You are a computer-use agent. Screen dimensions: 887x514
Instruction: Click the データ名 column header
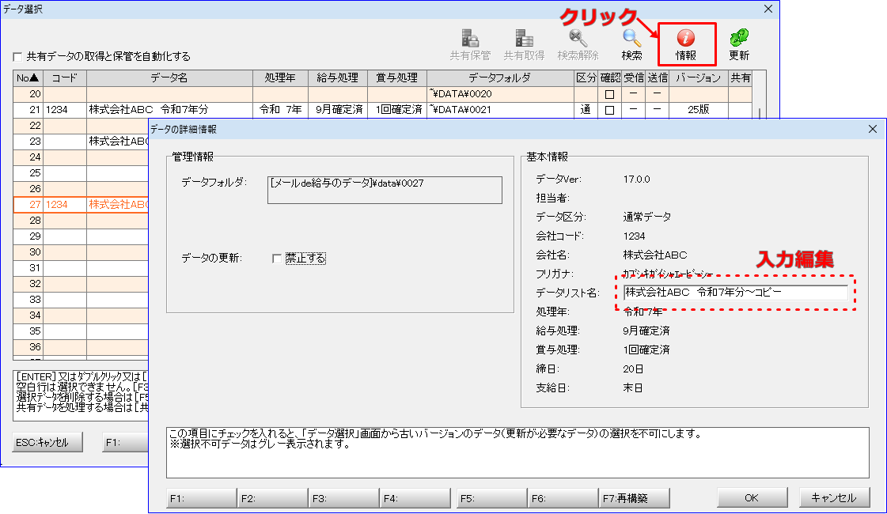[169, 77]
